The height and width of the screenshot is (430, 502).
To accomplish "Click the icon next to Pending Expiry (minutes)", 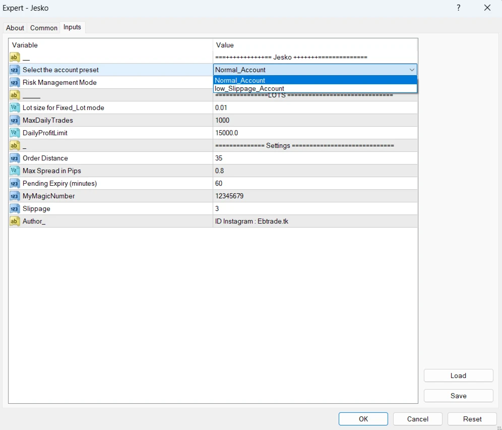I will point(15,183).
